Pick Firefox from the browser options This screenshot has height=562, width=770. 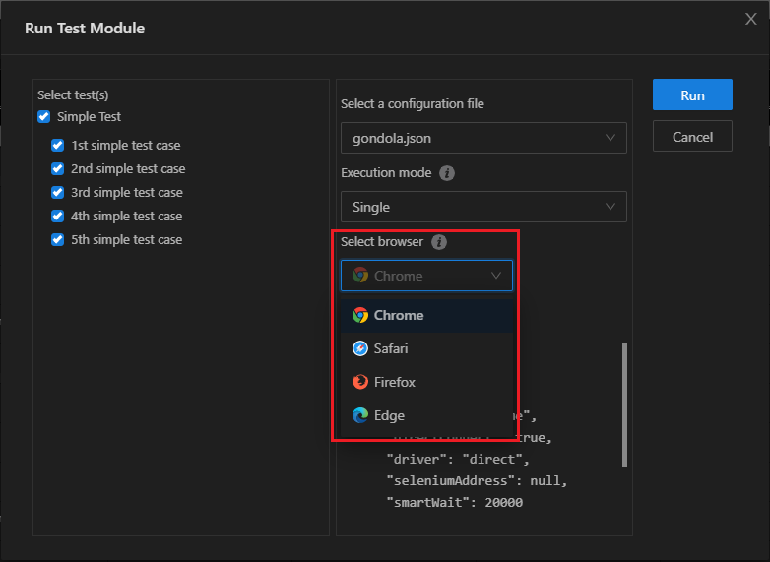pos(395,382)
